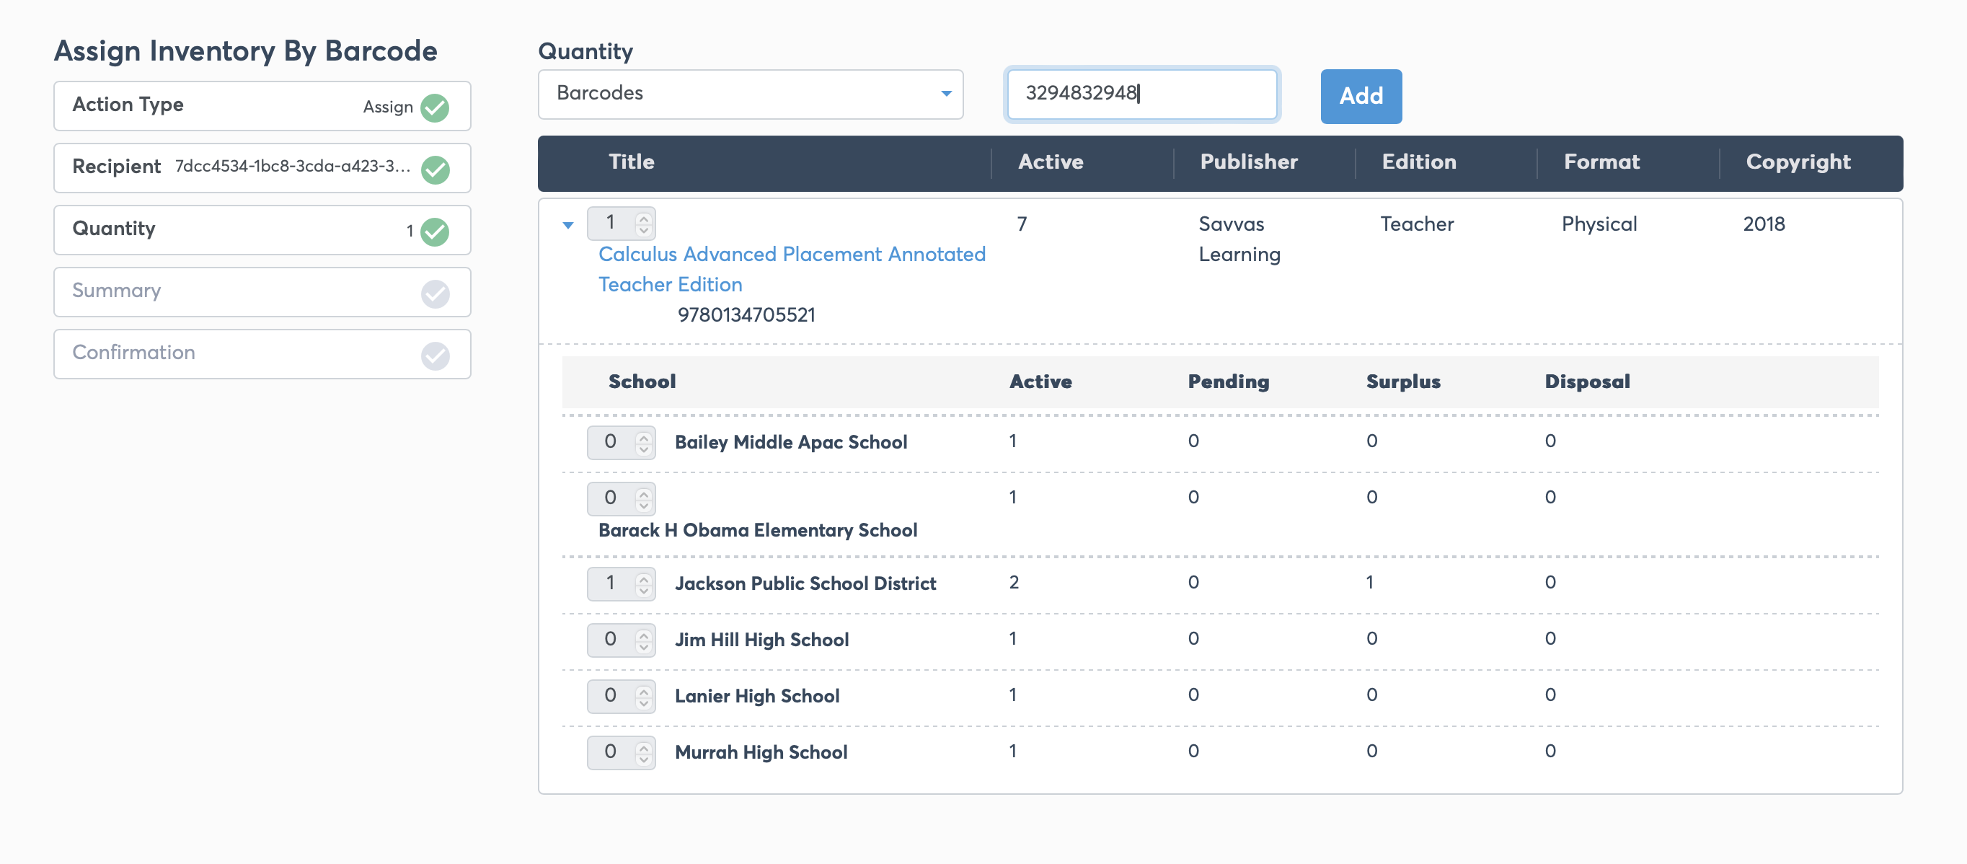Click the grey checkmark on Summary step
The image size is (1967, 864).
[436, 294]
